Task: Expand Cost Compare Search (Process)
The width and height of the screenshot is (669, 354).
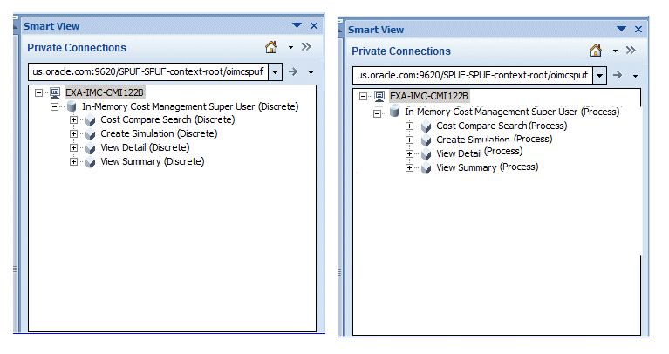Action: 410,126
